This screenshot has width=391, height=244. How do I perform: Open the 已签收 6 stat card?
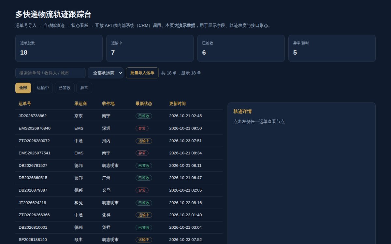click(x=241, y=48)
